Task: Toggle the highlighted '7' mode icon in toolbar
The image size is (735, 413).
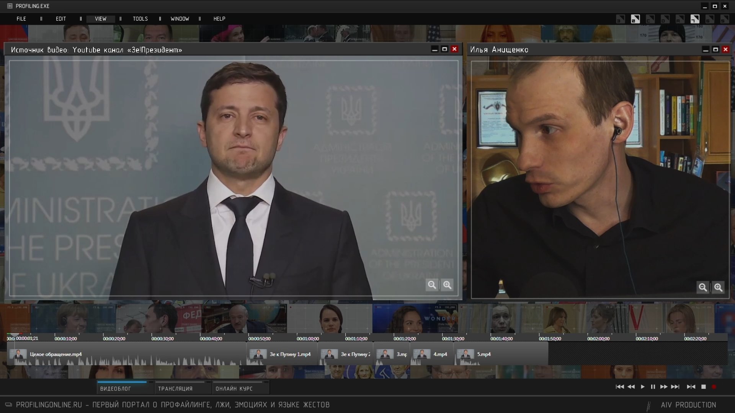Action: pos(695,19)
